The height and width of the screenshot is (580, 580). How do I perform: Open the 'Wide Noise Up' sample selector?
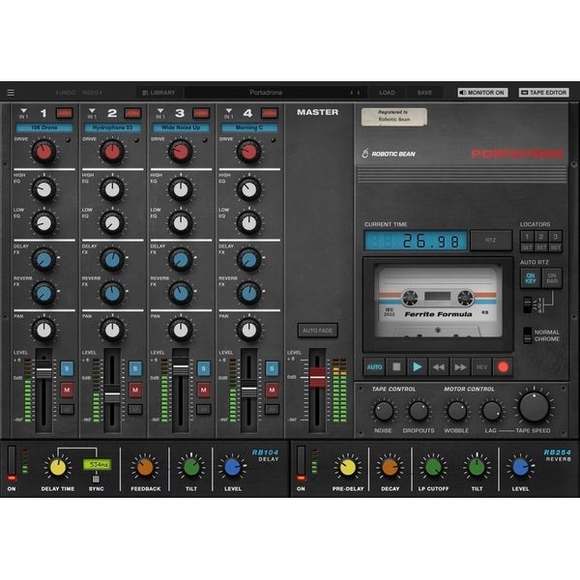tap(181, 128)
